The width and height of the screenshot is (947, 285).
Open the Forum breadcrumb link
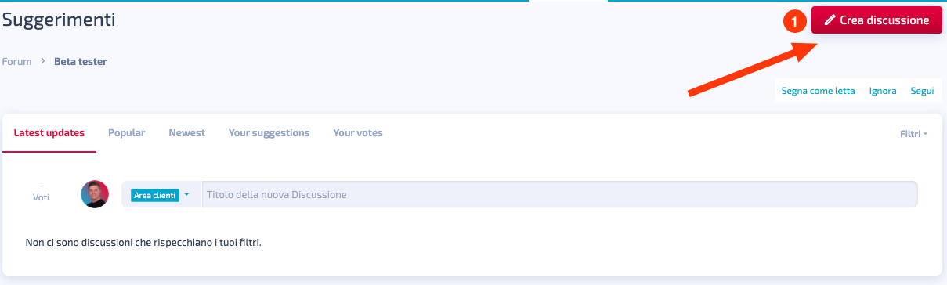pyautogui.click(x=17, y=61)
